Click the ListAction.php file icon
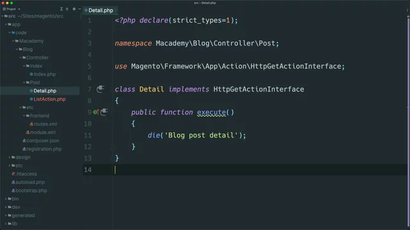 (31, 99)
